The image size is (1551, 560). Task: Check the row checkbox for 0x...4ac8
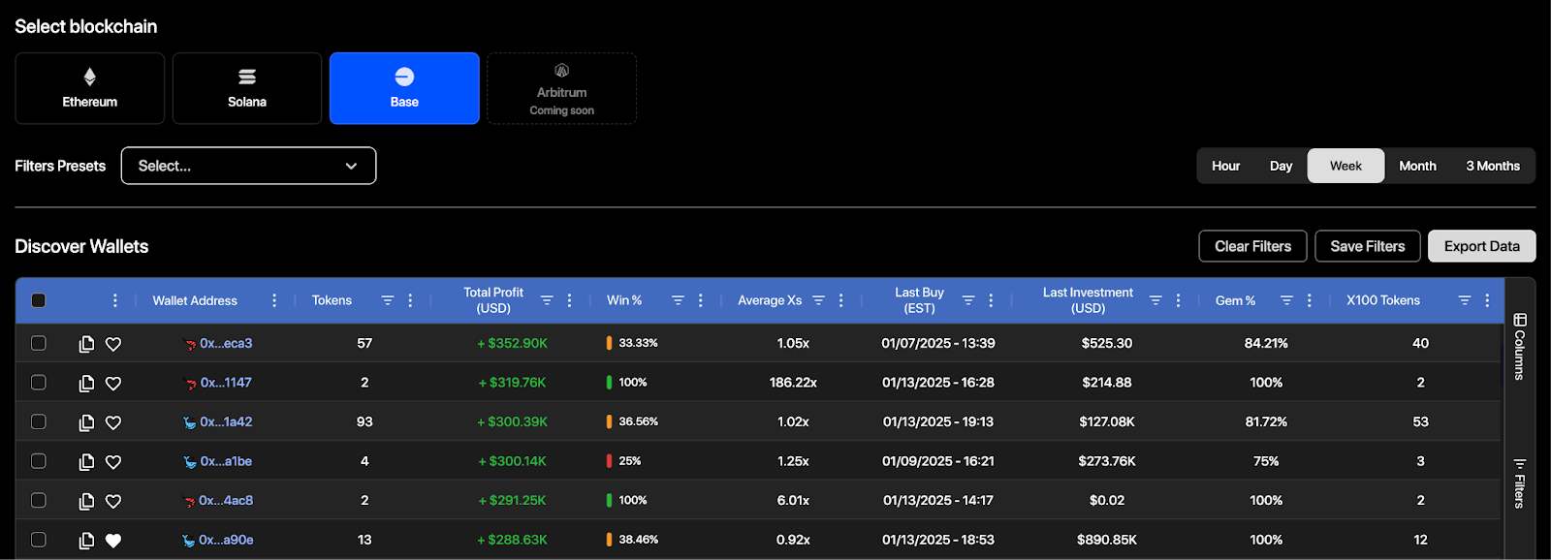pyautogui.click(x=39, y=500)
